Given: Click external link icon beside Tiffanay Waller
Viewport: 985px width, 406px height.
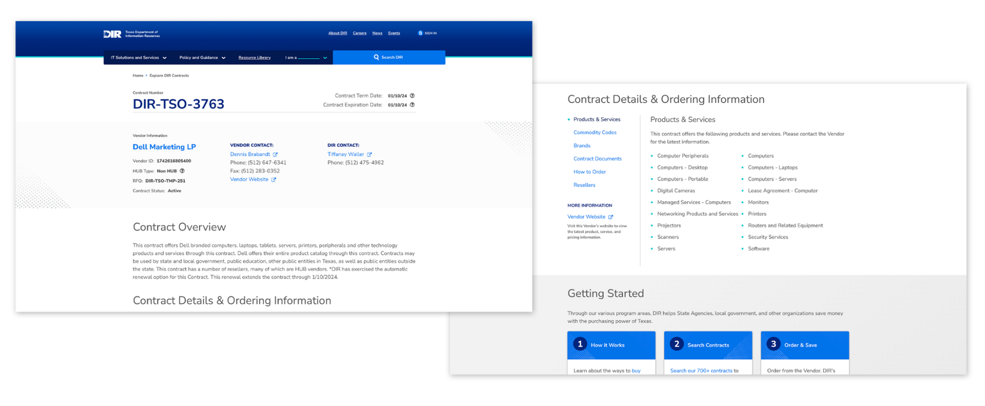Looking at the screenshot, I should click(x=369, y=154).
